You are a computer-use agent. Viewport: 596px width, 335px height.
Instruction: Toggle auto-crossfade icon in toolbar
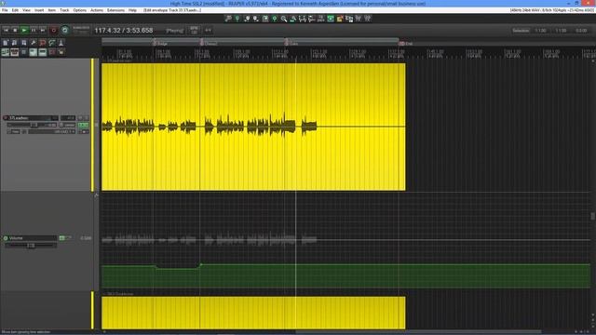(6, 52)
